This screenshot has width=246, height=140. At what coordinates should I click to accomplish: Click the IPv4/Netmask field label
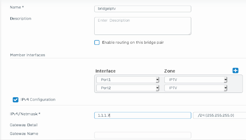[25, 114]
